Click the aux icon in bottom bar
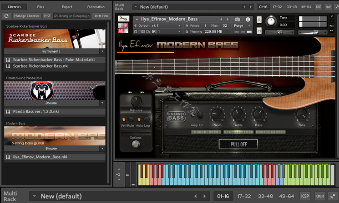Screen dimensions: 339x203 pyautogui.click(x=320, y=196)
